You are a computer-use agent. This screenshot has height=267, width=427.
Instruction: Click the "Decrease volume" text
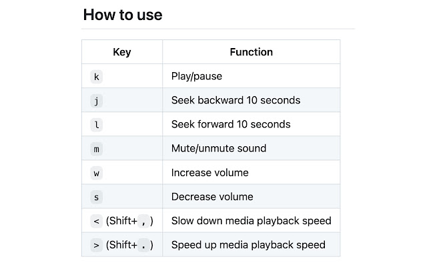pos(212,197)
